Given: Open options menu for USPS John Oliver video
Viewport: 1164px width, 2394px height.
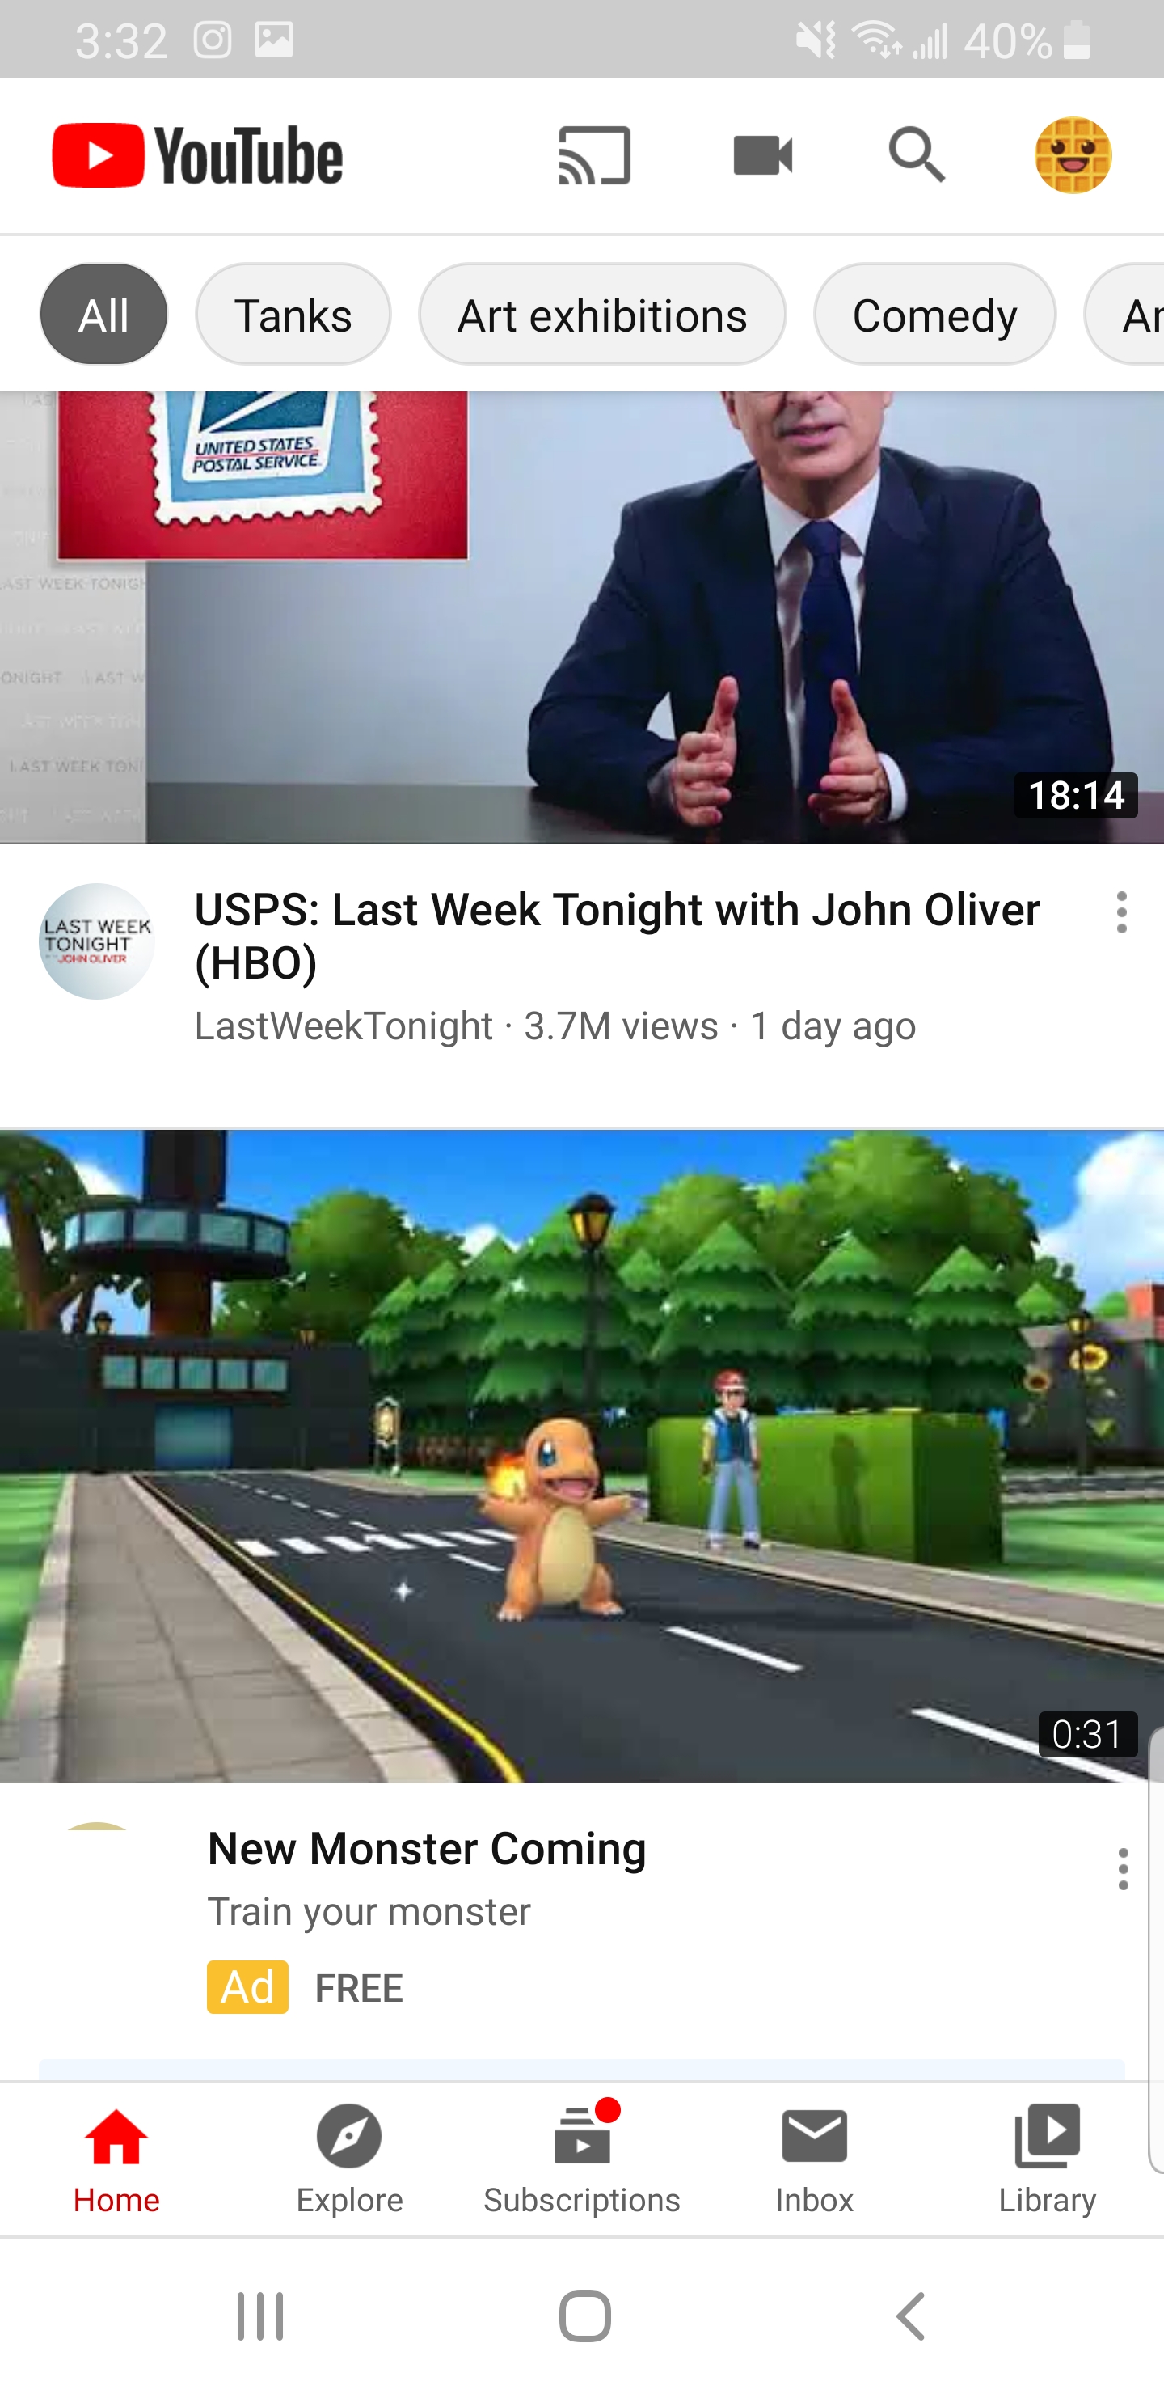Looking at the screenshot, I should click(x=1121, y=912).
